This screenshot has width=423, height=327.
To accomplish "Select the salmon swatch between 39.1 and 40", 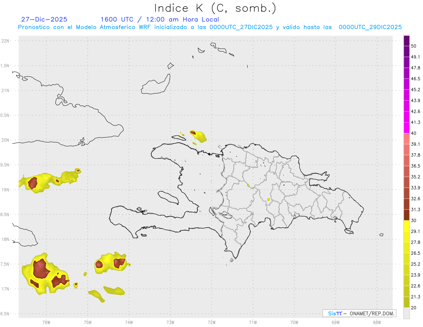I will coord(406,139).
